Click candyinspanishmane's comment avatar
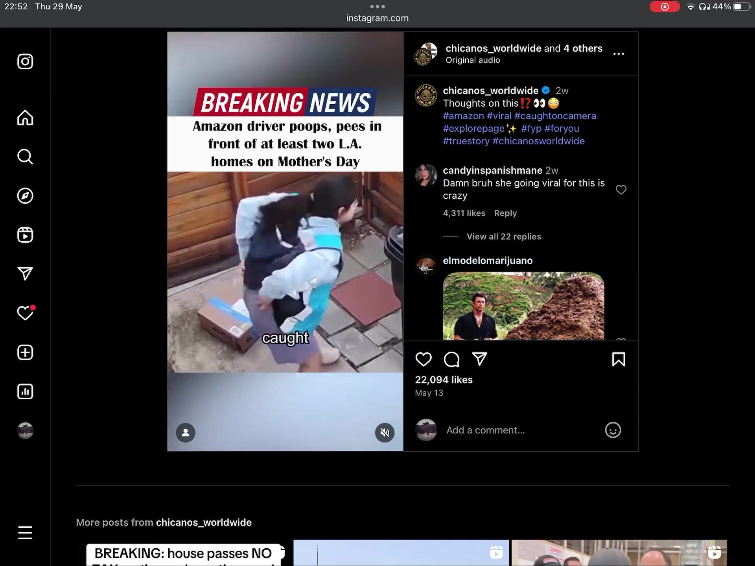Viewport: 755px width, 566px height. [426, 175]
